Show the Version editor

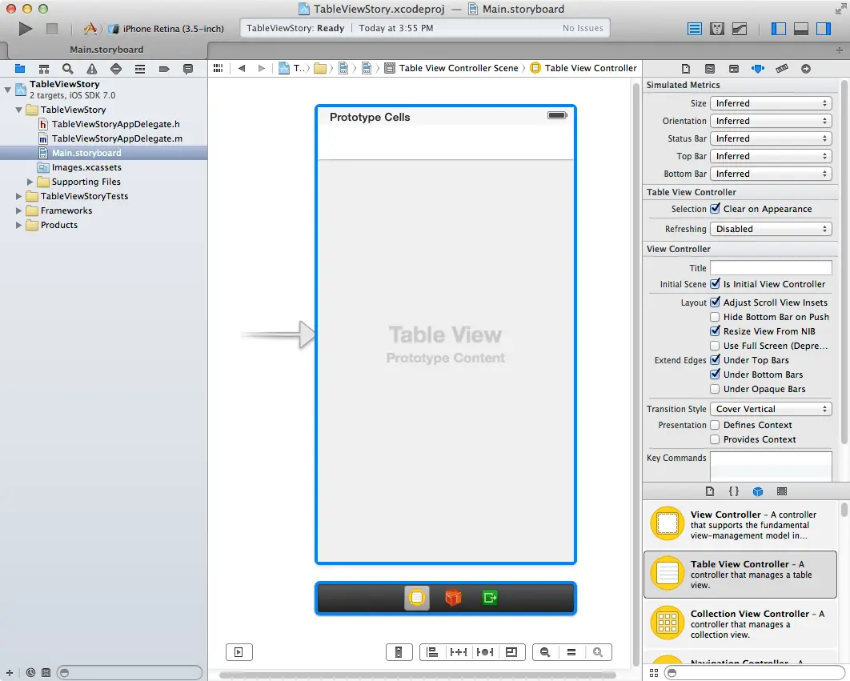click(740, 29)
